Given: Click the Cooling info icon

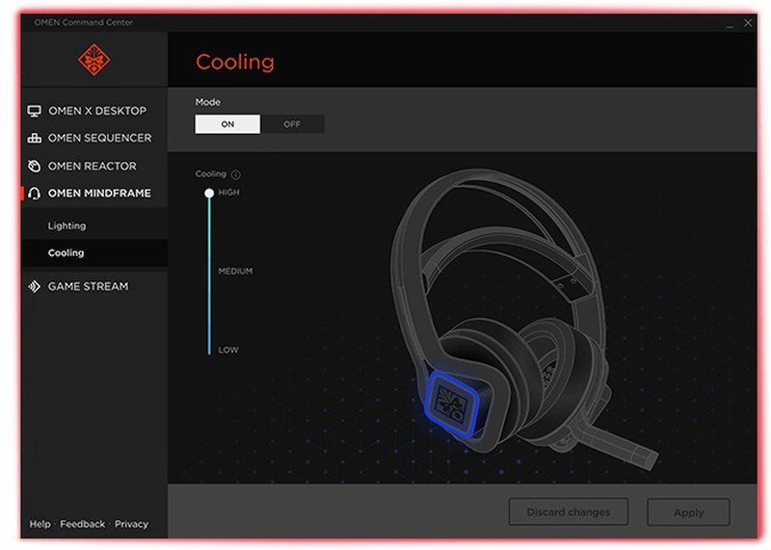Looking at the screenshot, I should pyautogui.click(x=236, y=174).
